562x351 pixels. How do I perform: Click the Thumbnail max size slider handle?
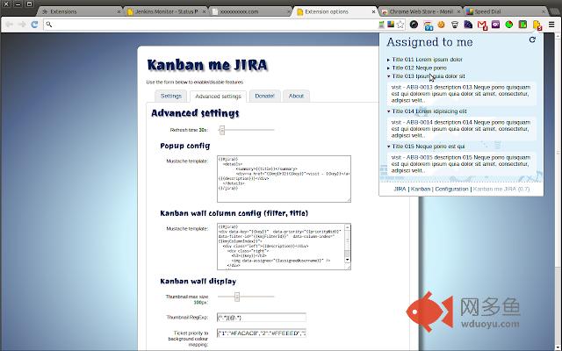237,297
